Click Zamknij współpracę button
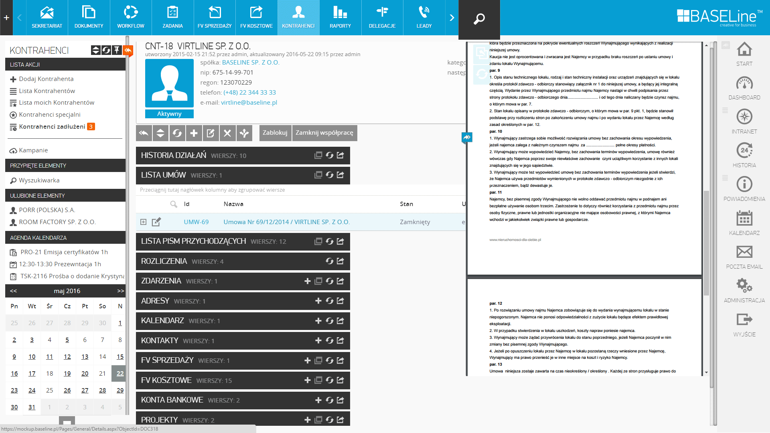The height and width of the screenshot is (433, 770). click(x=324, y=133)
